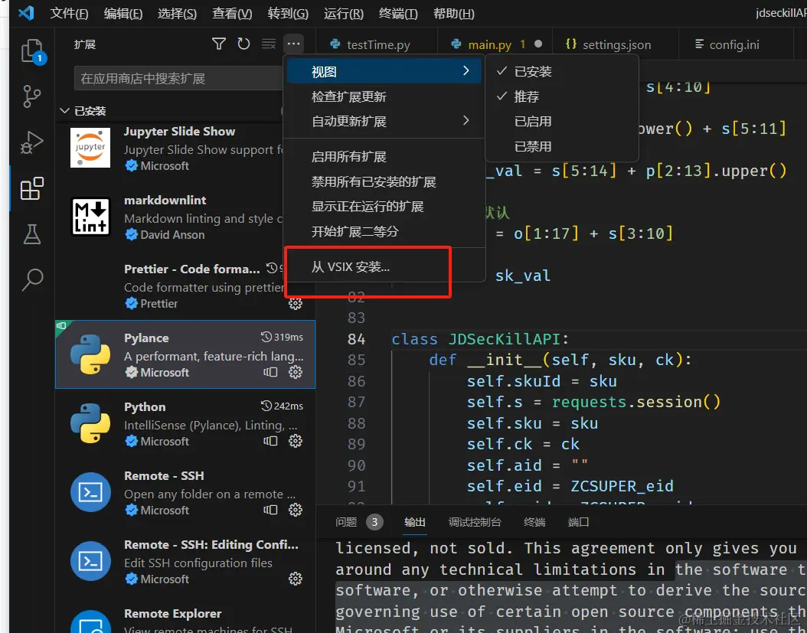The height and width of the screenshot is (633, 807).
Task: Open the 运行(R) menu
Action: [343, 13]
